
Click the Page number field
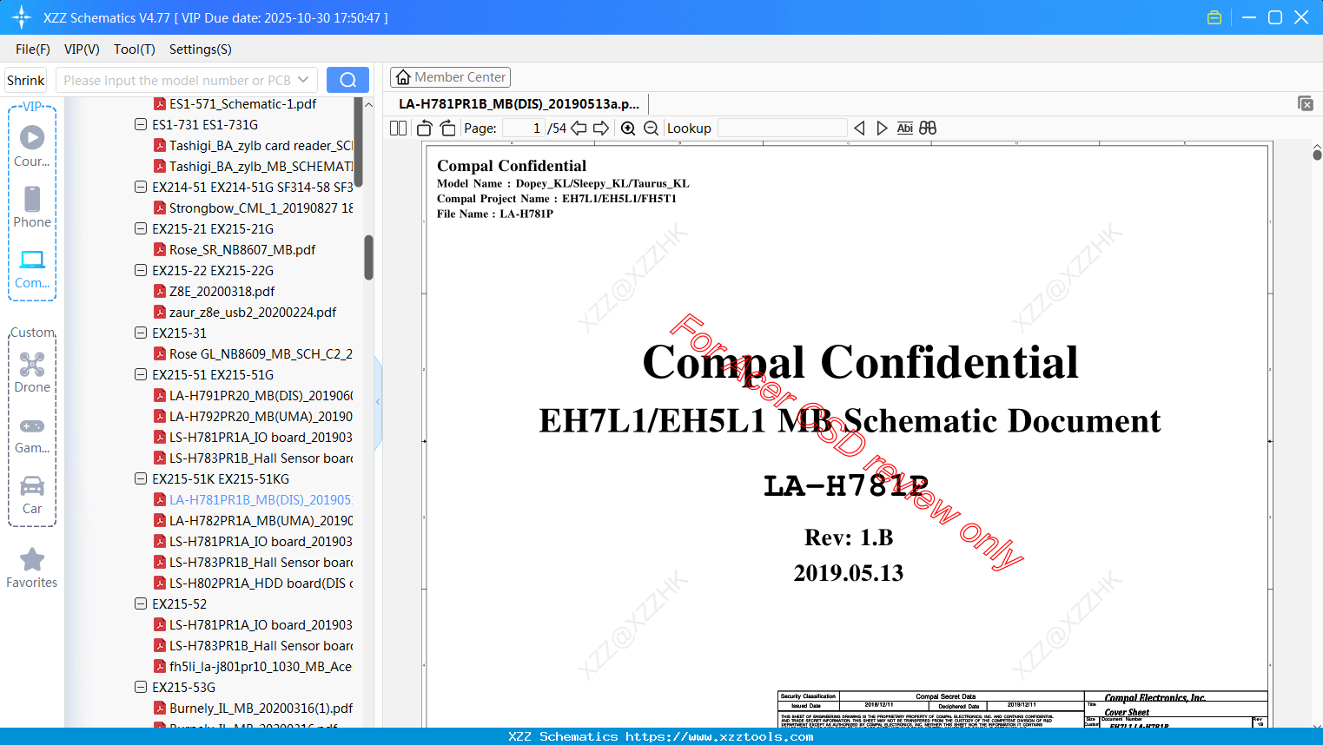click(x=524, y=129)
